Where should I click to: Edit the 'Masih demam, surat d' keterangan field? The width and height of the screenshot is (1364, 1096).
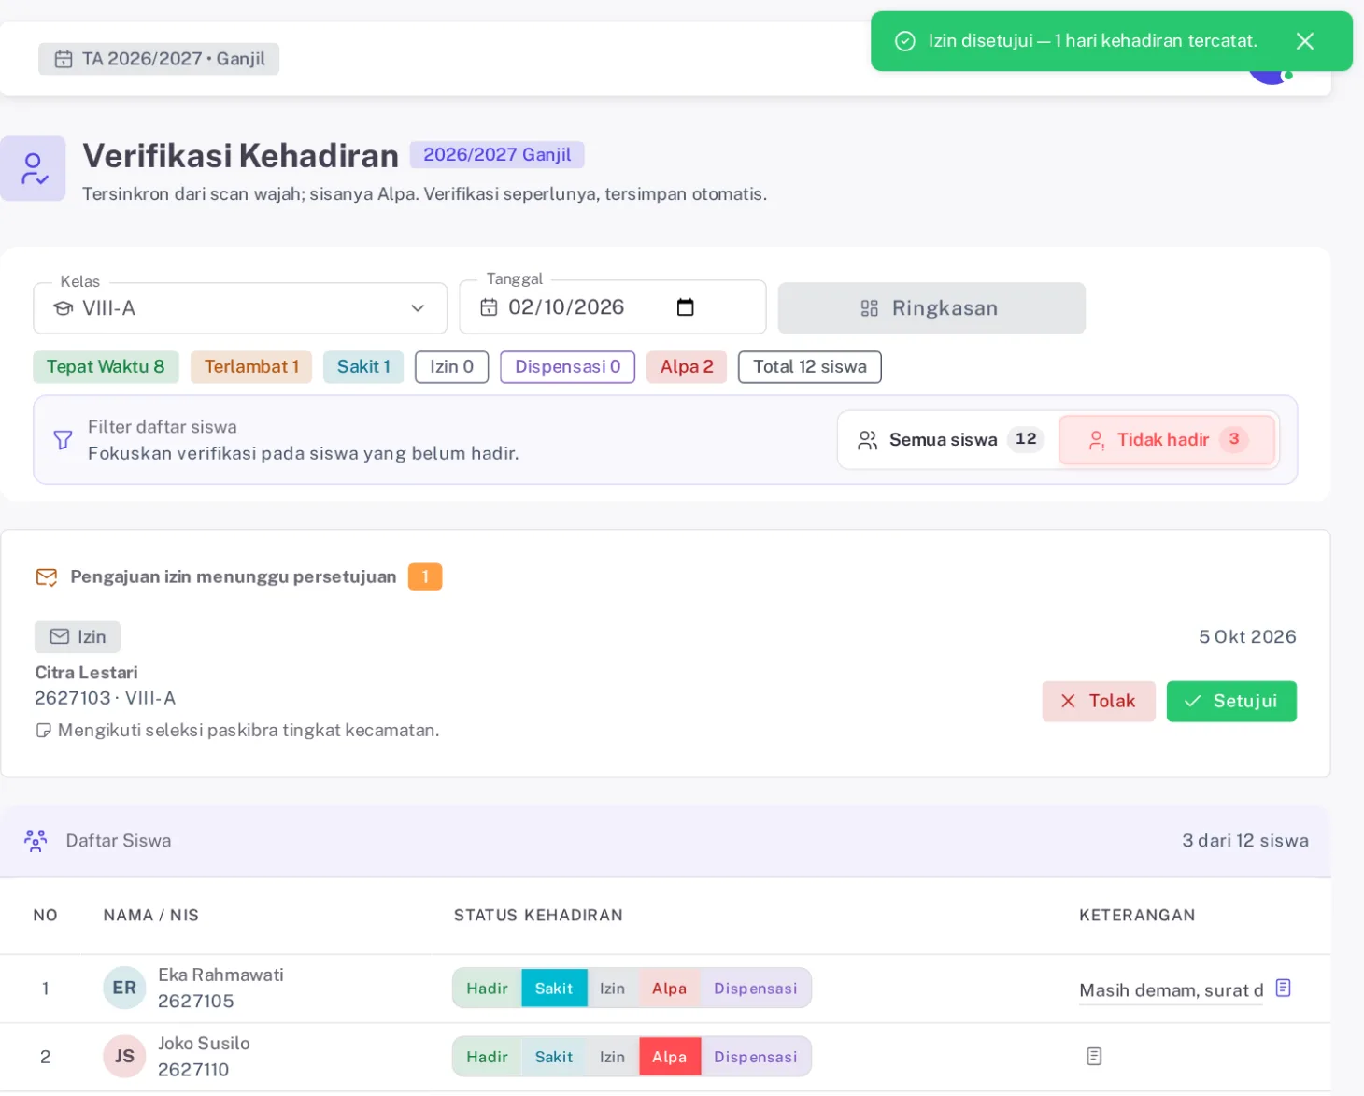tap(1172, 990)
